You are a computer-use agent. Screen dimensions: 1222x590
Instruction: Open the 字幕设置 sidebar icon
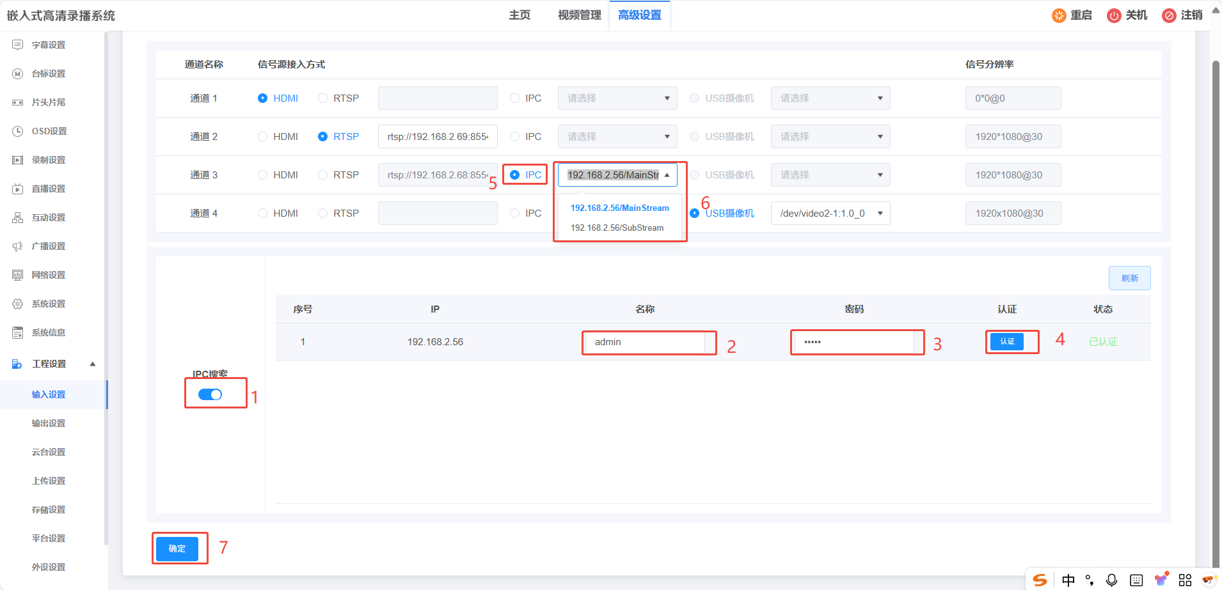coord(18,45)
